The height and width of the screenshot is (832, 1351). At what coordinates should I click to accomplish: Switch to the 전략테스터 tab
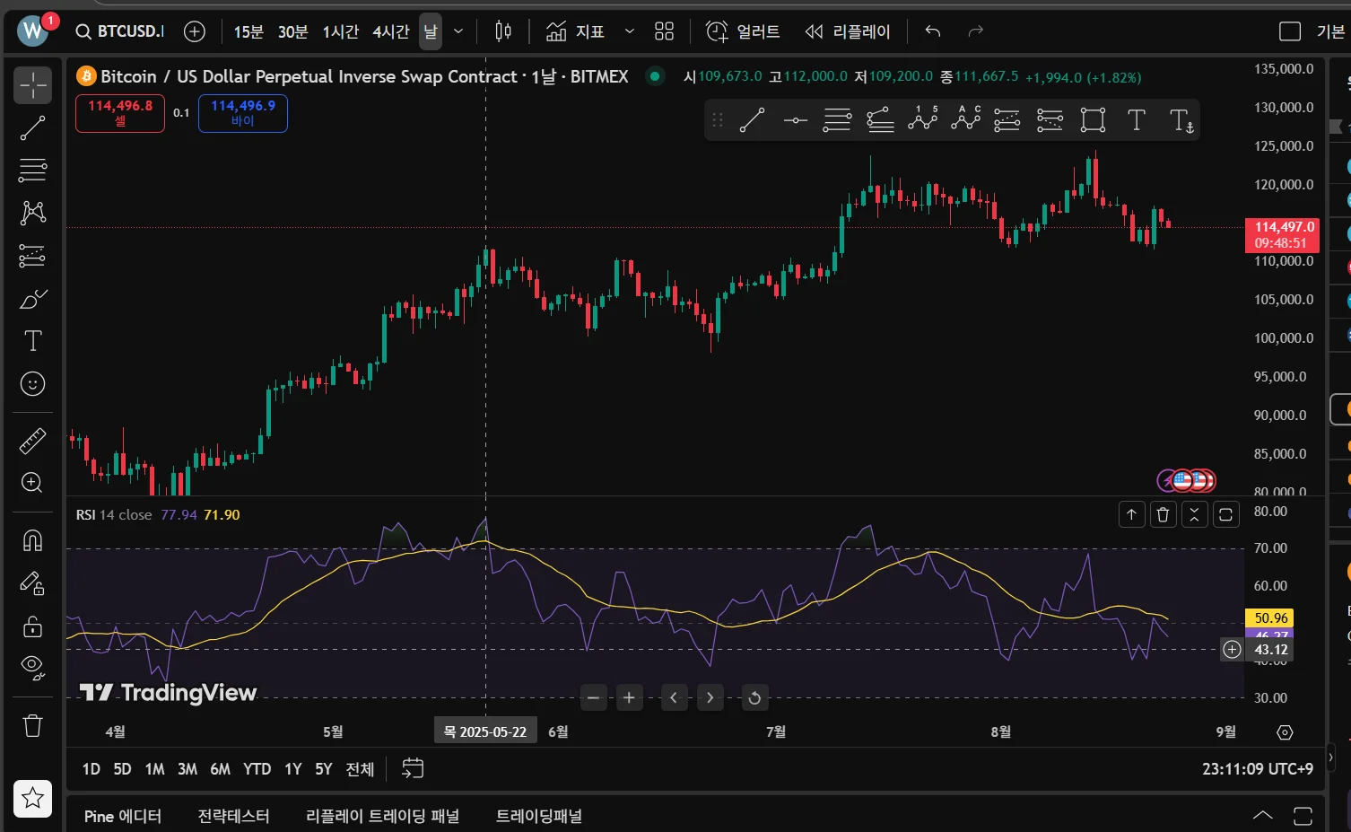click(233, 816)
